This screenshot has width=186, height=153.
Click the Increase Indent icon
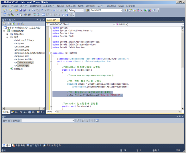pyautogui.click(x=29, y=15)
